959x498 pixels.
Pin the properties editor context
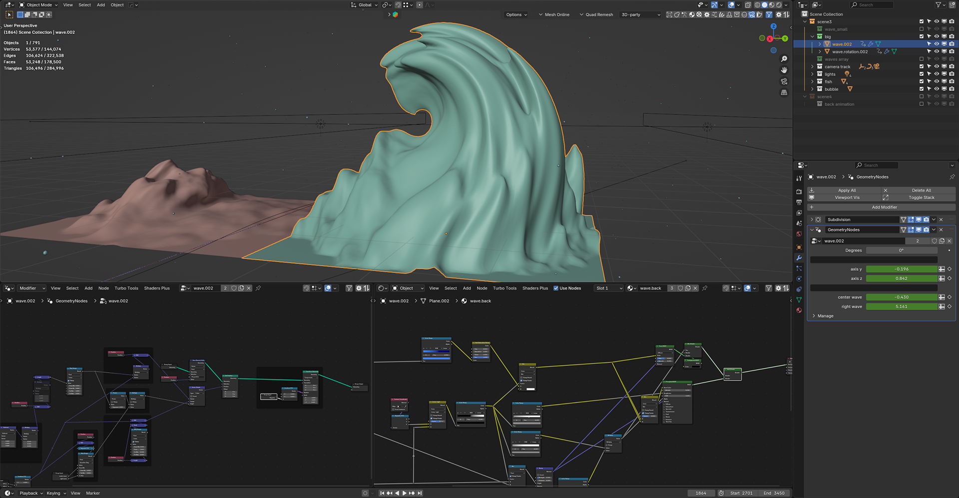952,177
